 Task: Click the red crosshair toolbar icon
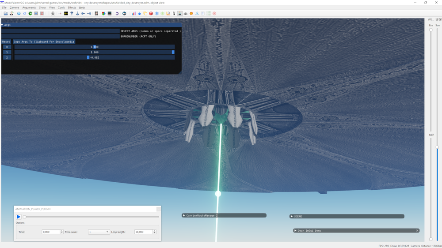(x=60, y=14)
